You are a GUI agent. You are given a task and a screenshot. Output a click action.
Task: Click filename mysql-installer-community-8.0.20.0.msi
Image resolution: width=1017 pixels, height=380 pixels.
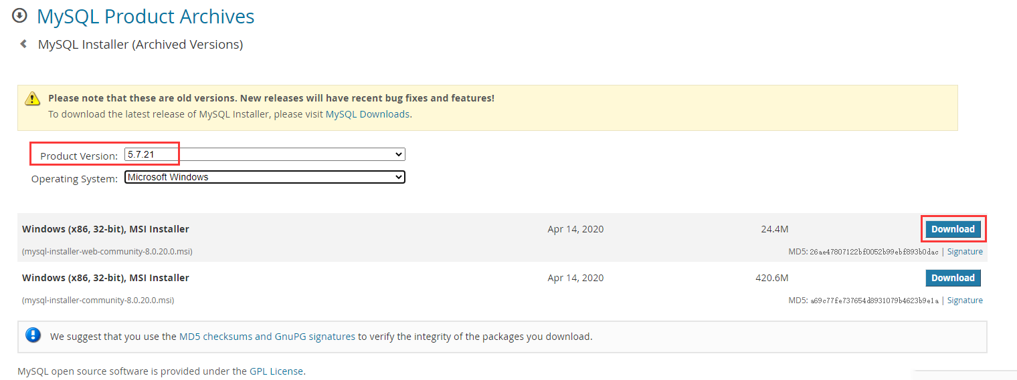tap(98, 301)
